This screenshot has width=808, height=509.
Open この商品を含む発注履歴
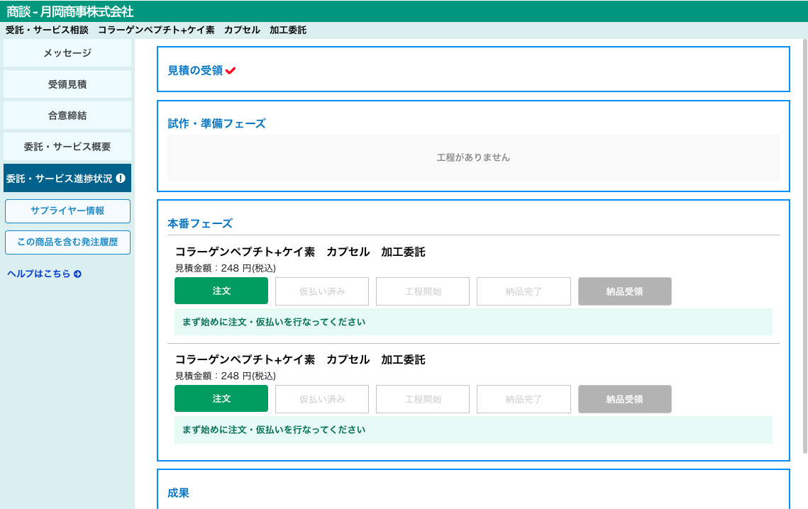(67, 242)
